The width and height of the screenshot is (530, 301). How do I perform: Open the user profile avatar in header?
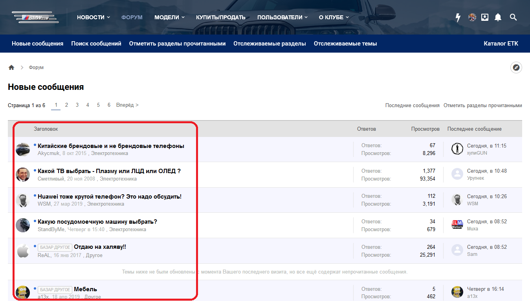pos(472,17)
